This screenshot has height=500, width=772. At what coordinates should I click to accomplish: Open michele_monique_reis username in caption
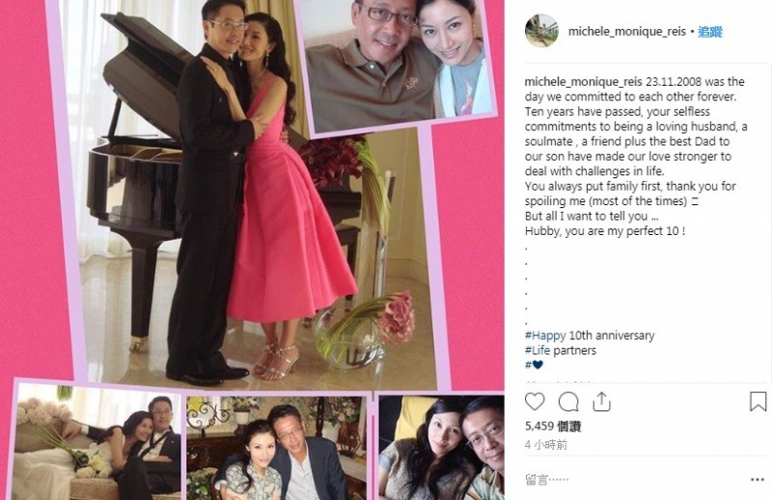pyautogui.click(x=584, y=82)
